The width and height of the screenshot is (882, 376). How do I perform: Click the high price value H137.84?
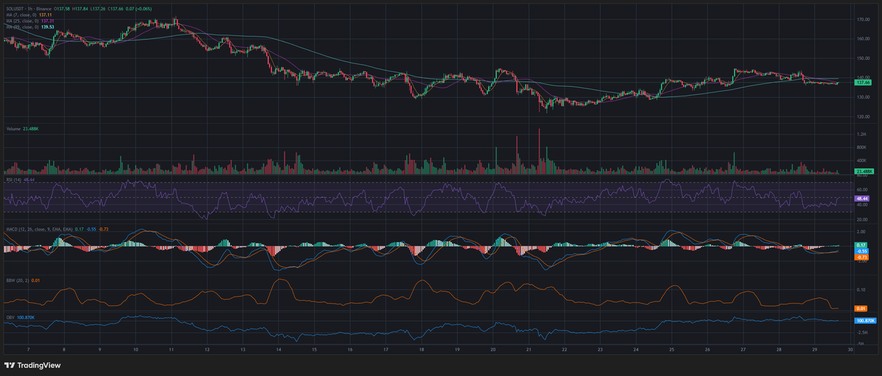tap(81, 9)
